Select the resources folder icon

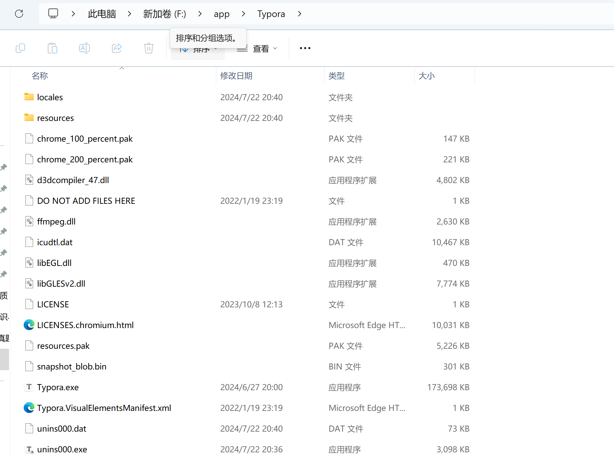tap(29, 118)
